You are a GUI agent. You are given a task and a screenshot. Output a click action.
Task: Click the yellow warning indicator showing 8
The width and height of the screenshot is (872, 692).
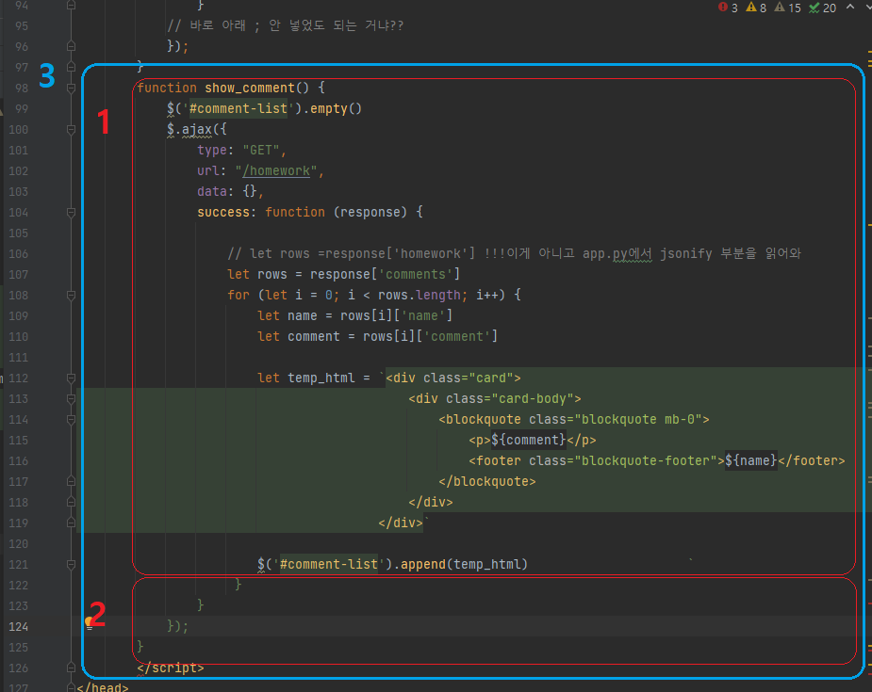(x=756, y=8)
